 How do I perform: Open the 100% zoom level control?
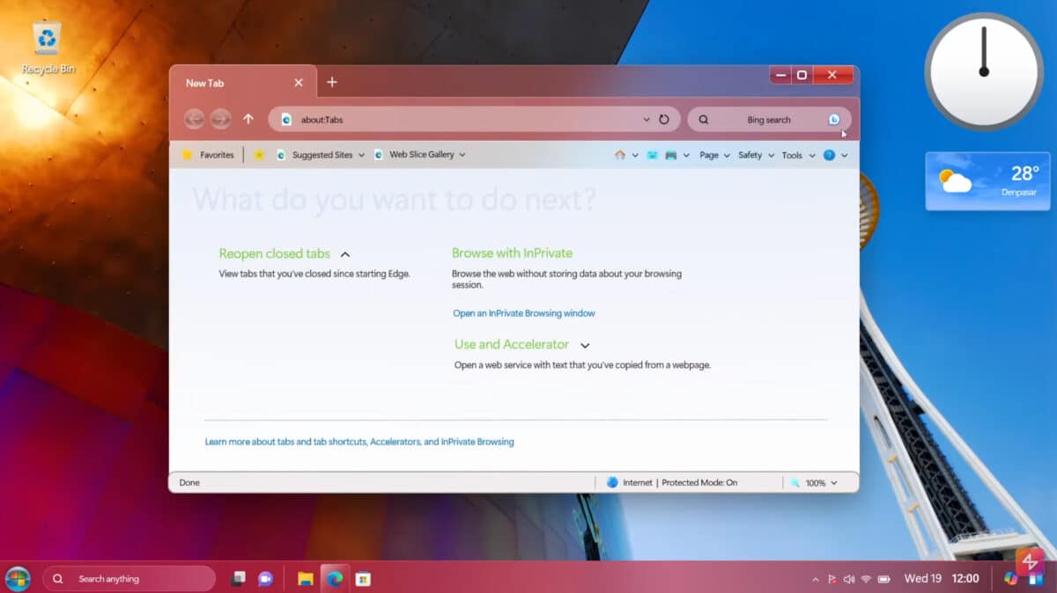[x=814, y=482]
